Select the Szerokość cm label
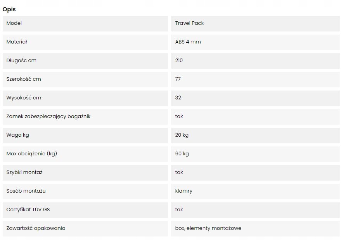341x240 pixels. (x=24, y=79)
